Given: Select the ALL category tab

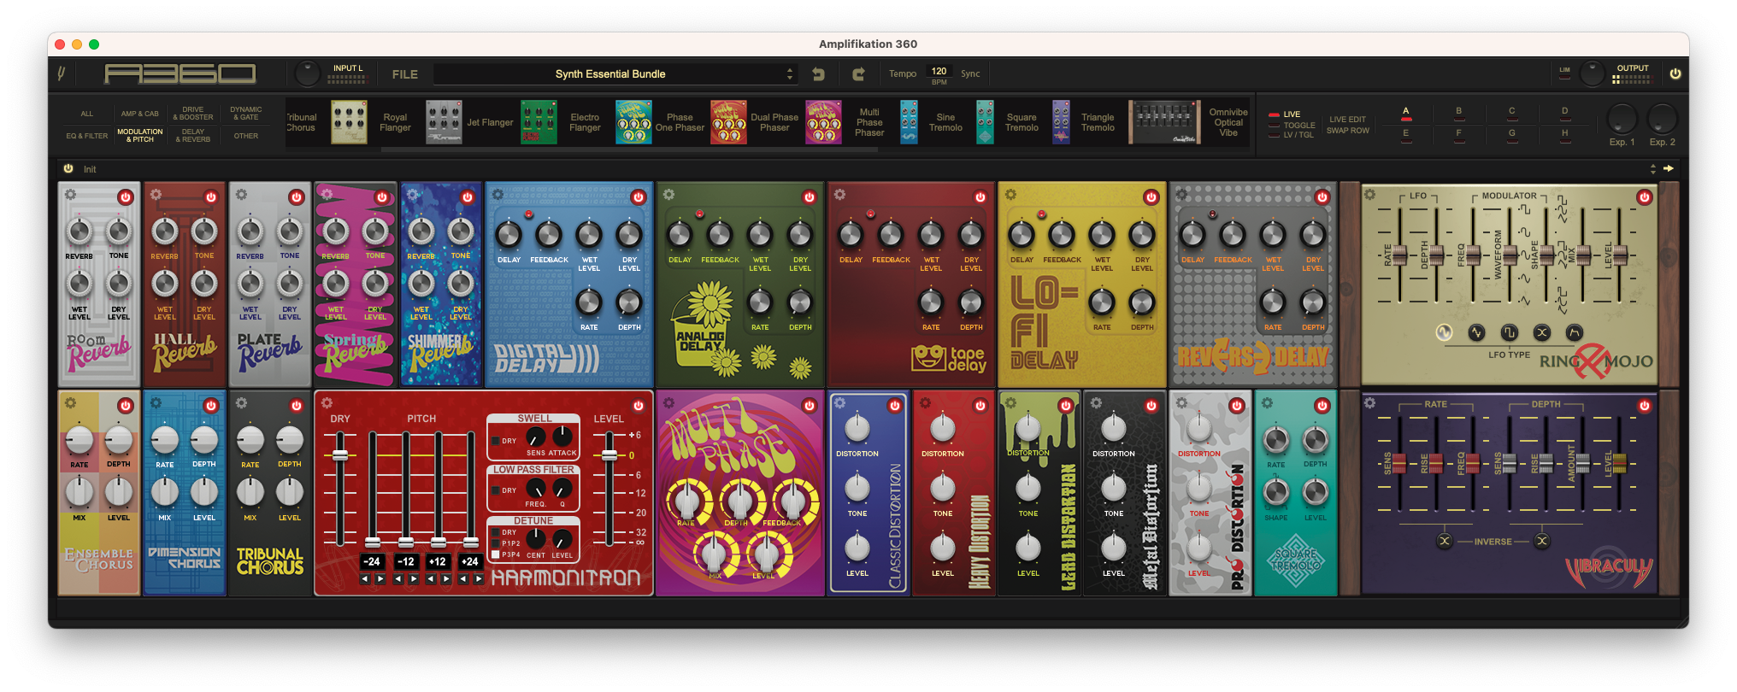Looking at the screenshot, I should (87, 114).
